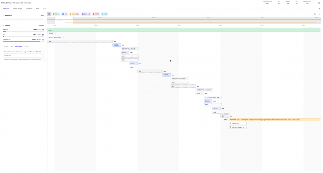Image resolution: width=323 pixels, height=173 pixels.
Task: Open the Call Tree tab
Action: coord(29,9)
